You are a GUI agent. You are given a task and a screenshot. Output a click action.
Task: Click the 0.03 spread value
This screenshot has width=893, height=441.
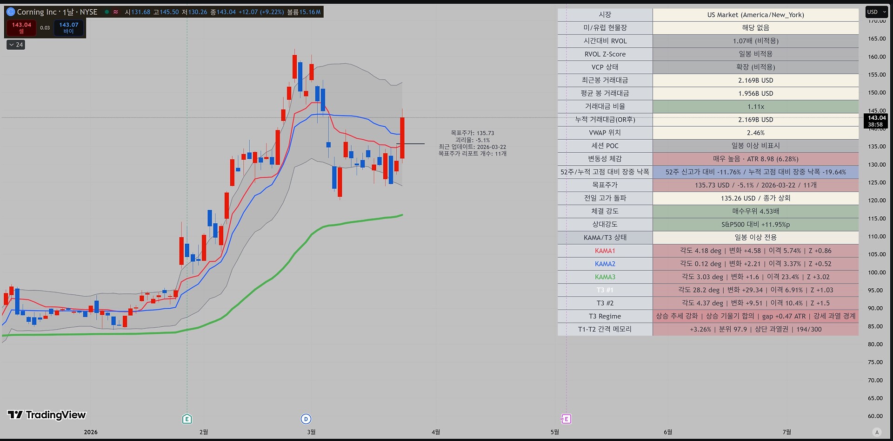45,28
